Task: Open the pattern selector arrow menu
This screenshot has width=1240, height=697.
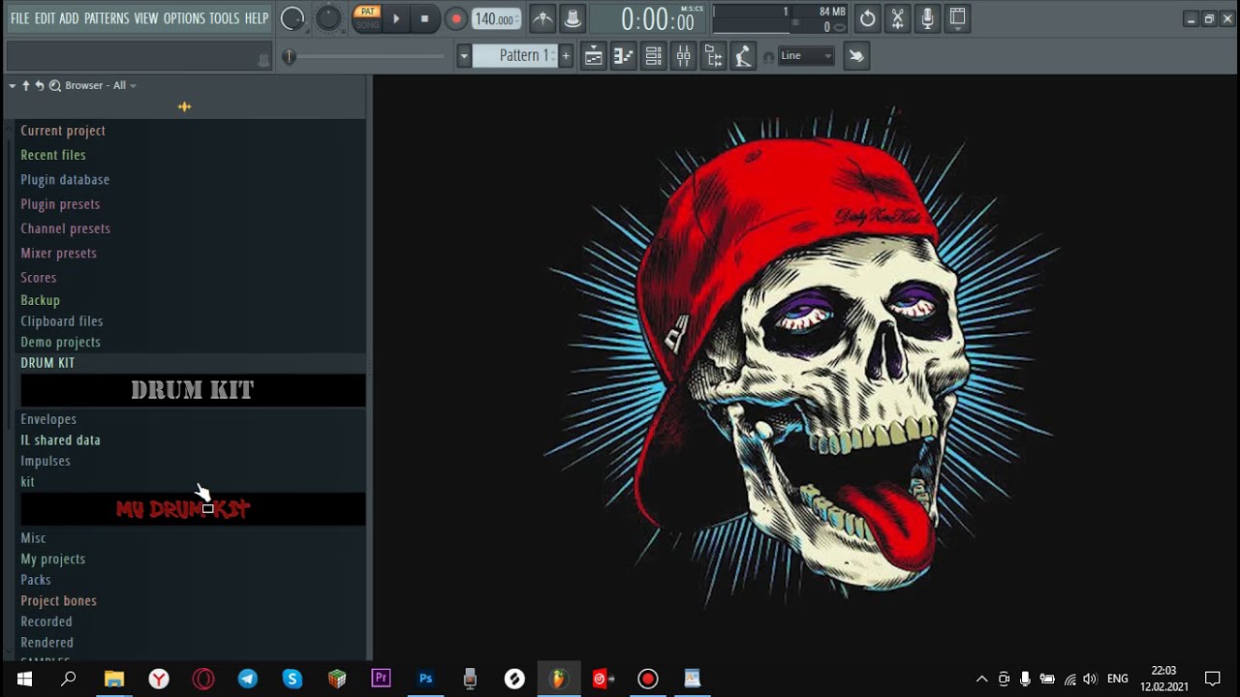Action: (464, 56)
